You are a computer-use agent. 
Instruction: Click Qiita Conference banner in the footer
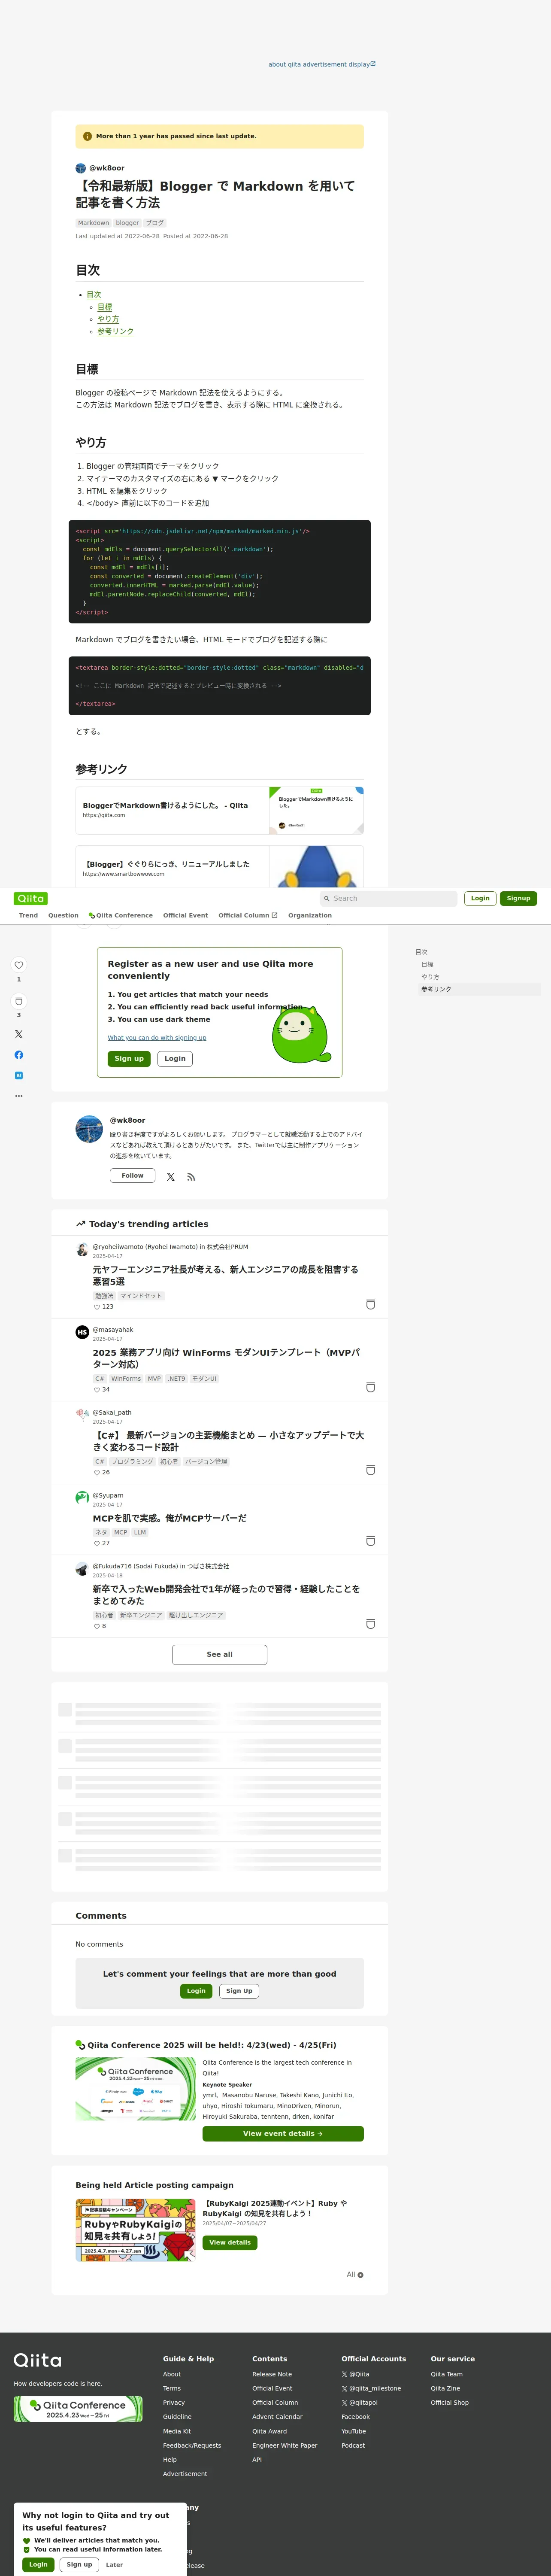[x=78, y=2409]
